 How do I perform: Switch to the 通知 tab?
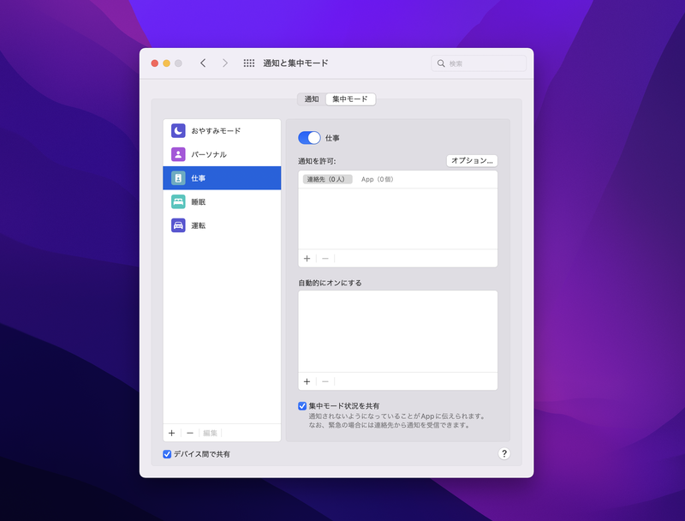313,99
